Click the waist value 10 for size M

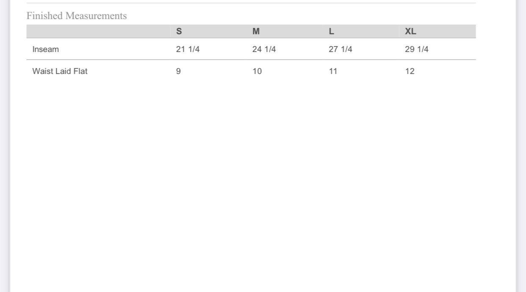(257, 71)
